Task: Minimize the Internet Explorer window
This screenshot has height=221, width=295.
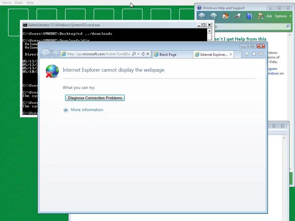Action: [243, 46]
